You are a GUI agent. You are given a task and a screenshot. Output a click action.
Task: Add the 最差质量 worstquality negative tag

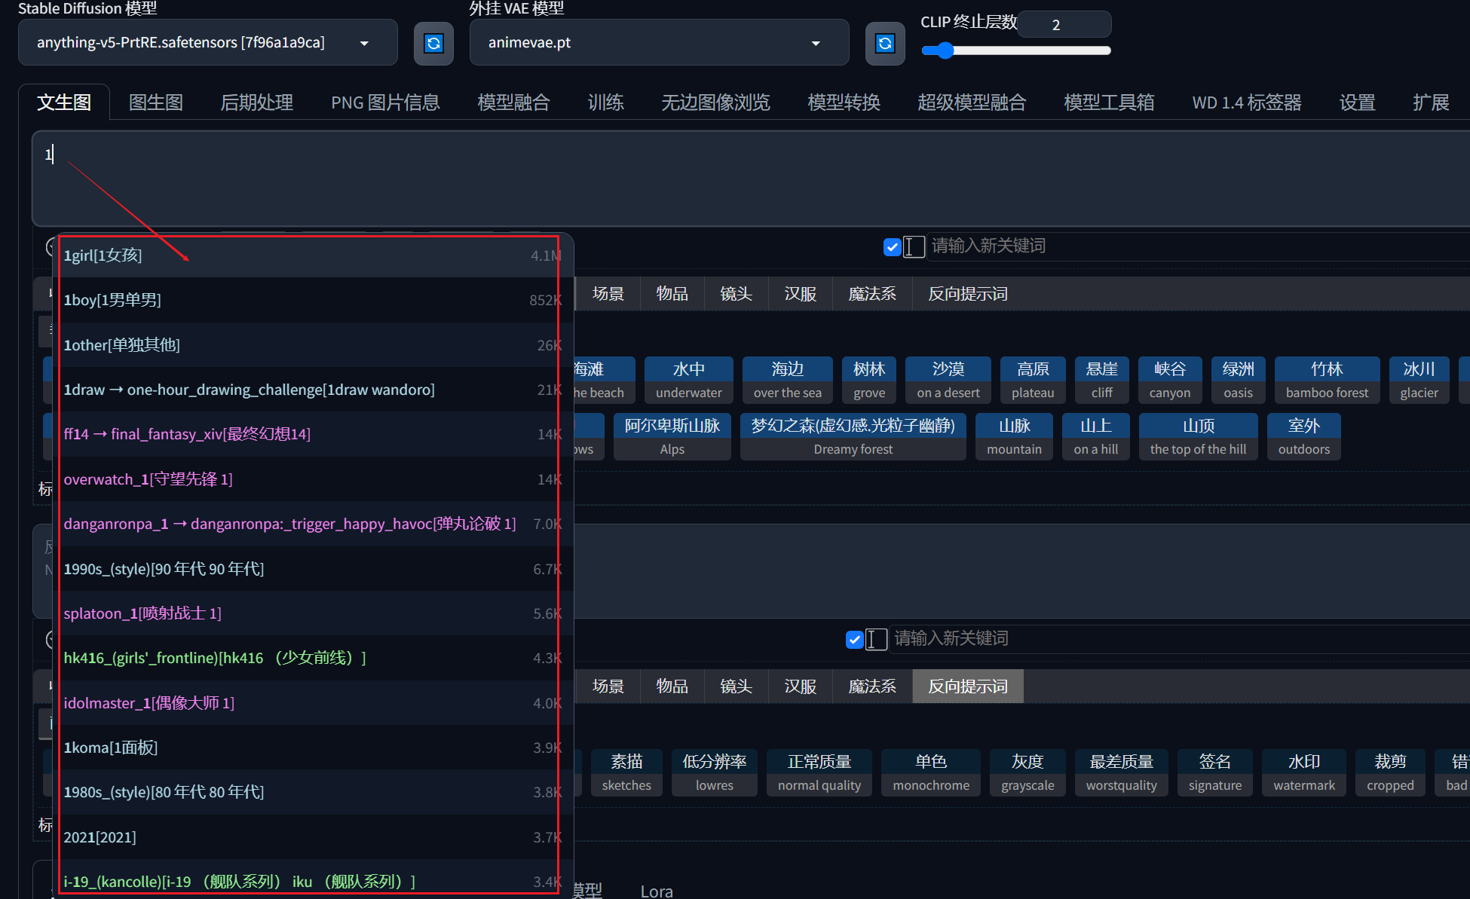pyautogui.click(x=1122, y=772)
